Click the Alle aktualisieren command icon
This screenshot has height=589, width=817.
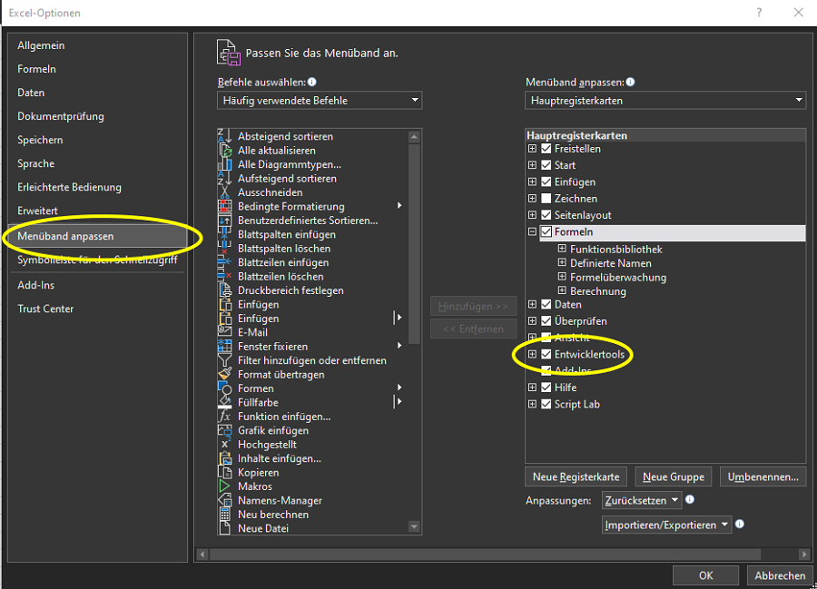224,150
